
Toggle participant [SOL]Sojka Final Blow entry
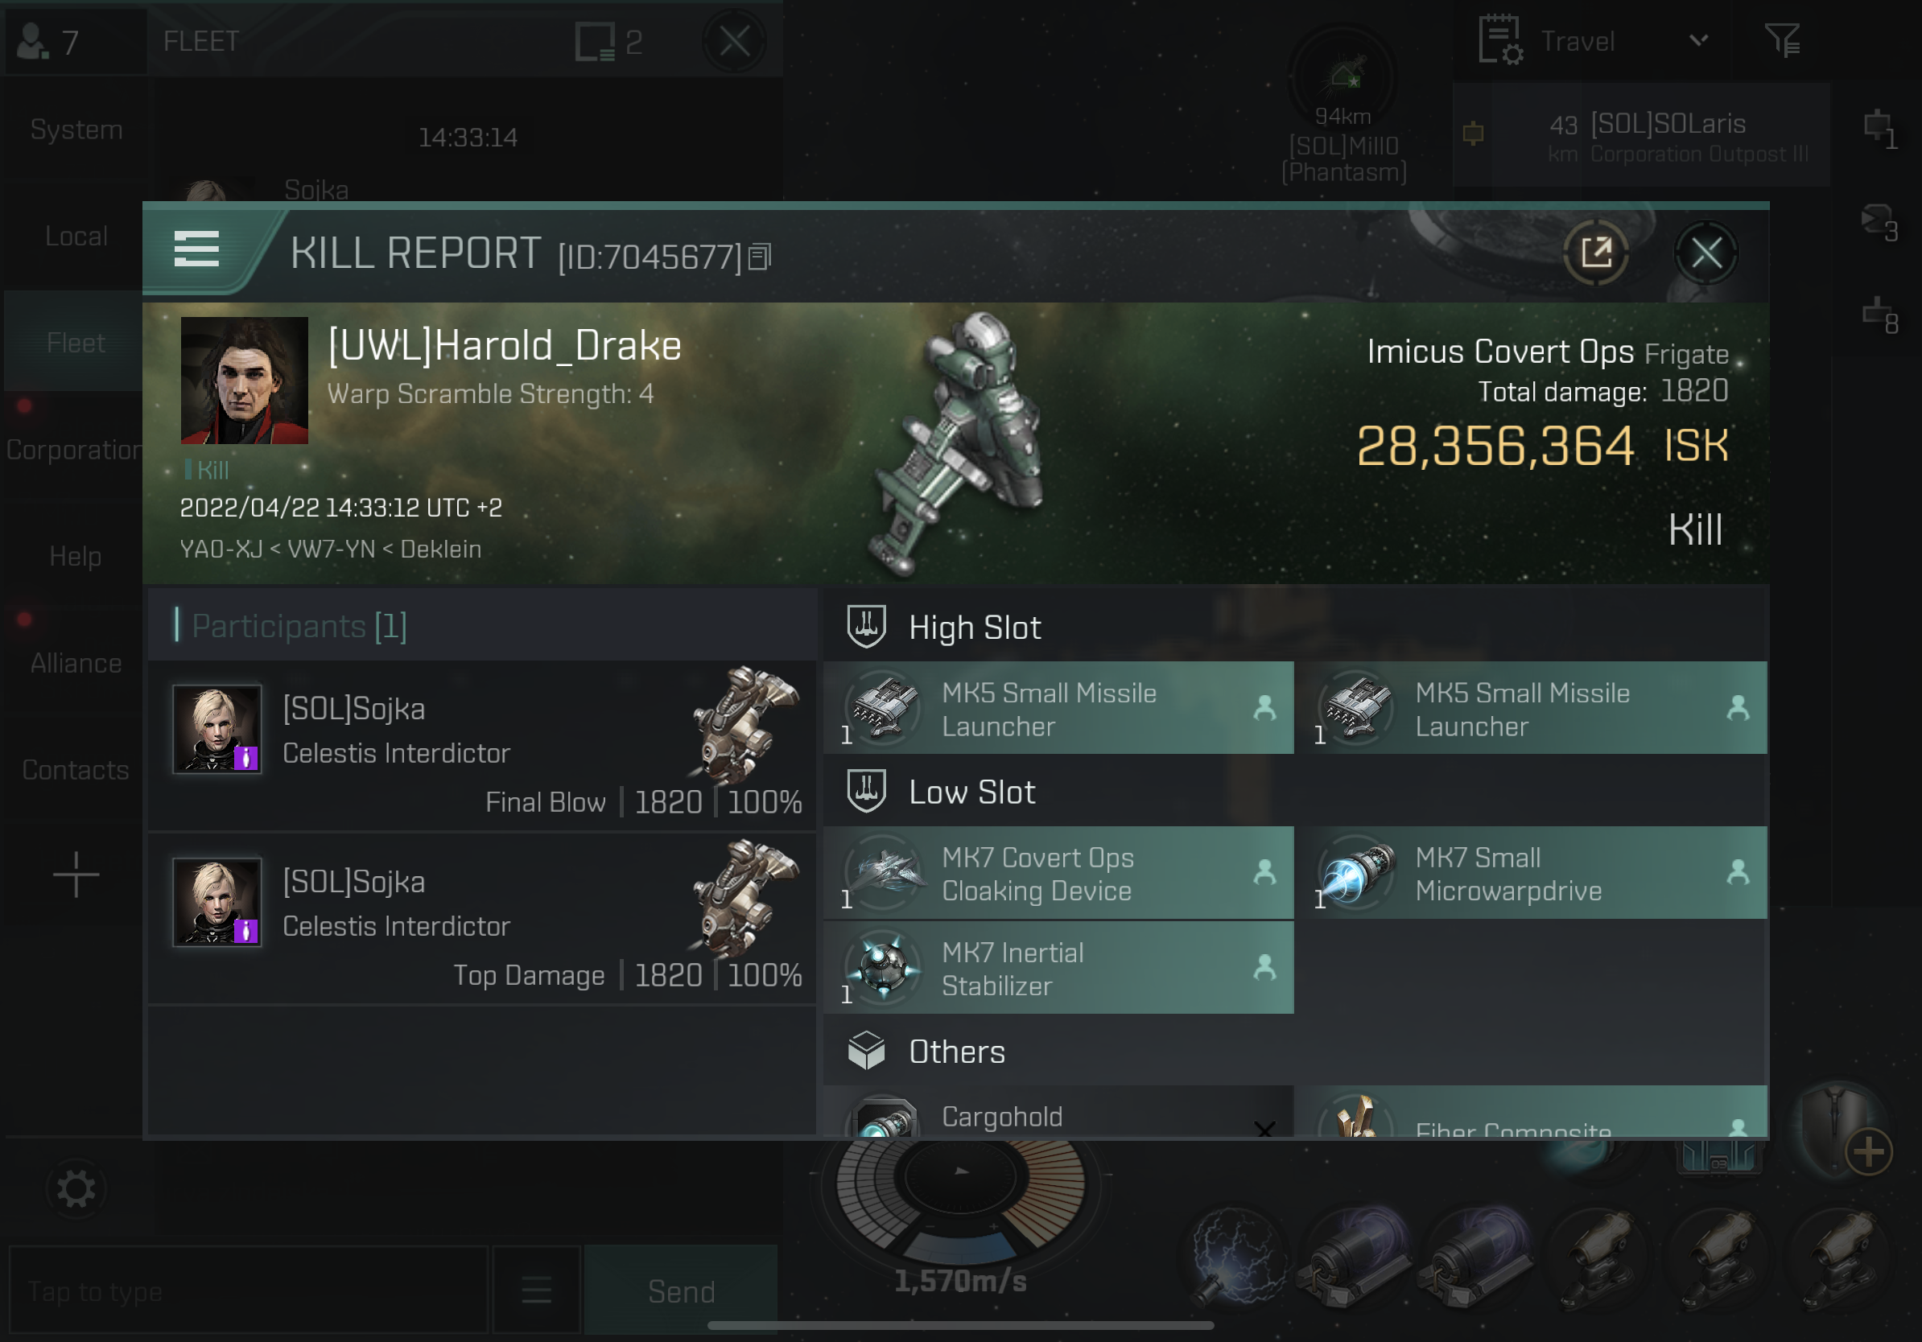point(489,745)
